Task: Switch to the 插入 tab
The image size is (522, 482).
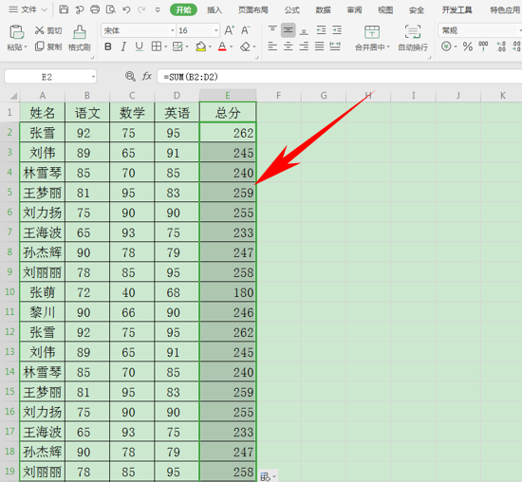Action: tap(214, 10)
